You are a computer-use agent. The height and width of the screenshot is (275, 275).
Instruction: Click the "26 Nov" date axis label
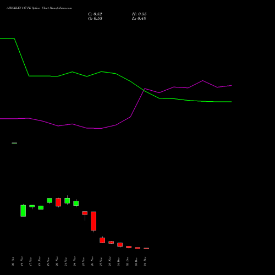click(x=92, y=262)
